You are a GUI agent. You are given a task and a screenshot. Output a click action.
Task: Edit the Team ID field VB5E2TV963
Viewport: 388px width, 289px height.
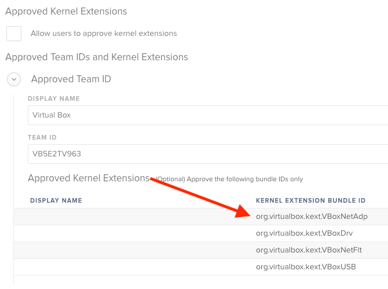pos(208,154)
